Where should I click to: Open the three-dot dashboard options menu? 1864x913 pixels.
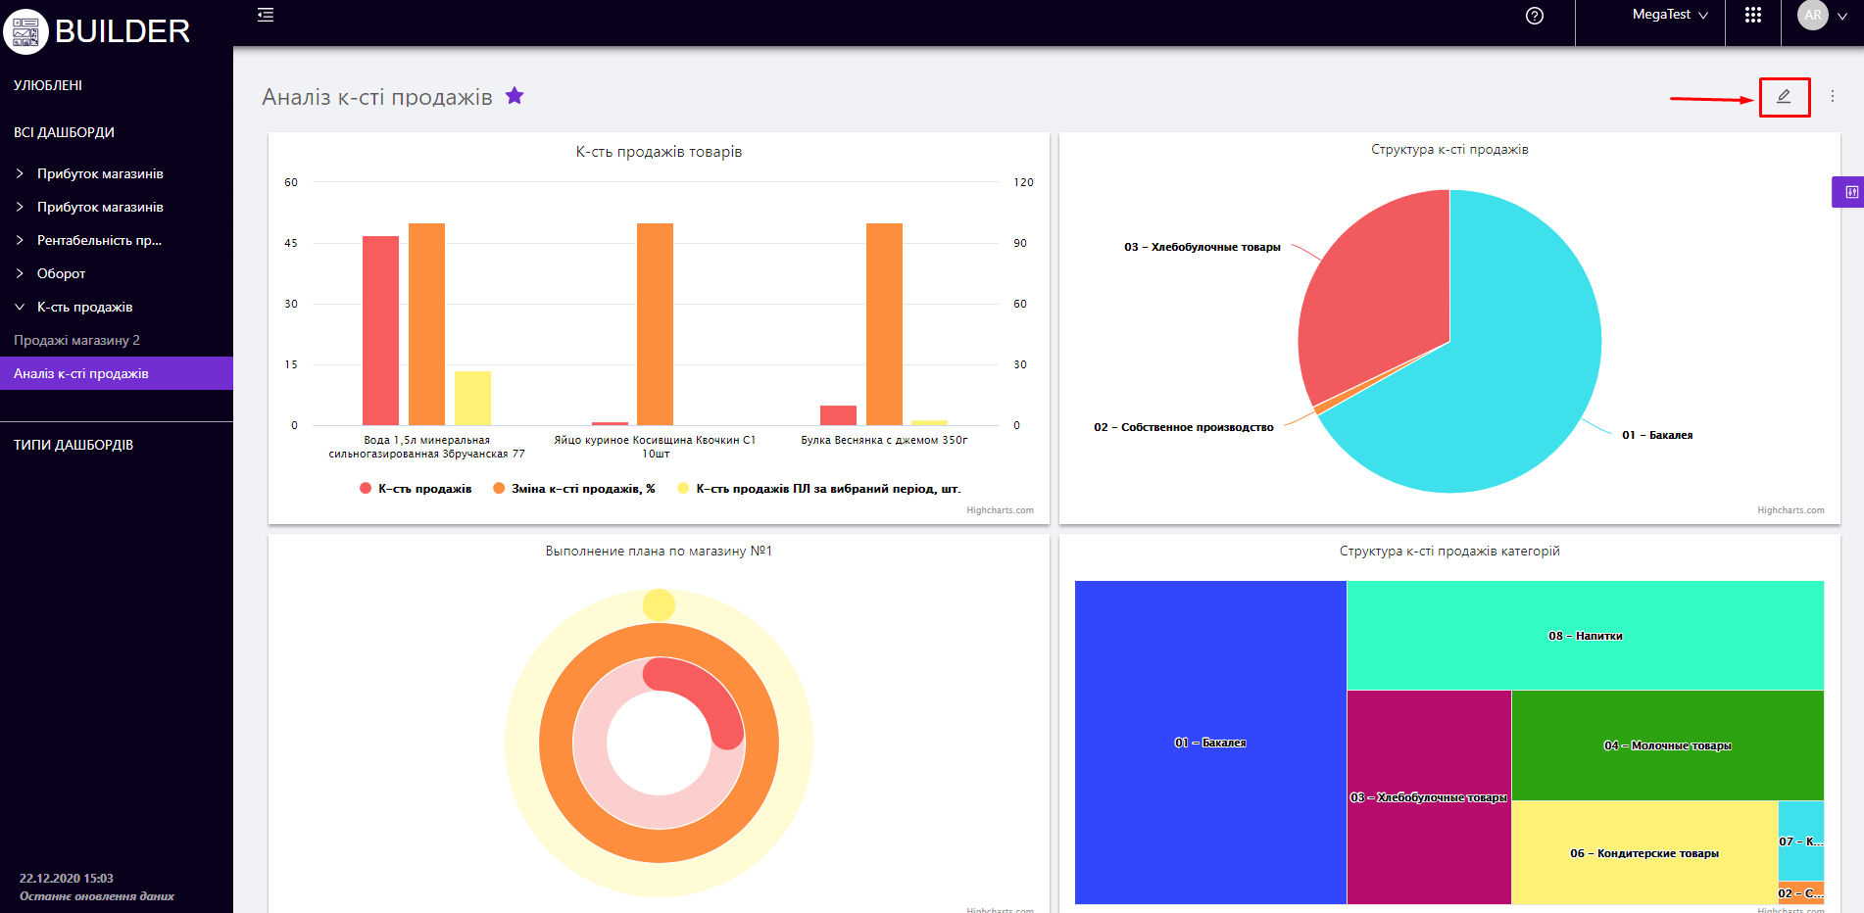1832,97
